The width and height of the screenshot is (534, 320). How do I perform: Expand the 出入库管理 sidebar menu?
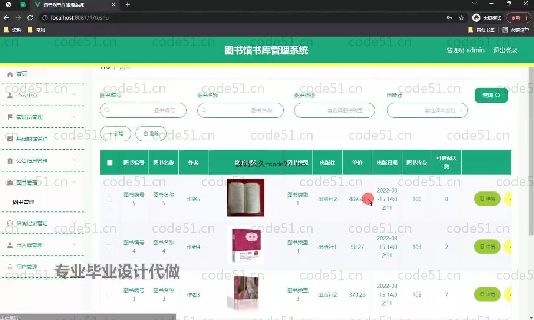(42, 245)
